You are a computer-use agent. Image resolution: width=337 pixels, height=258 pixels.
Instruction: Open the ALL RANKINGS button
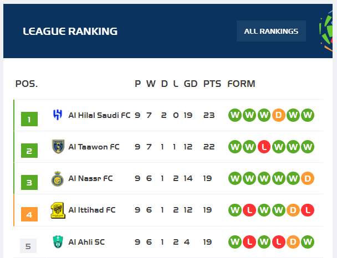(x=271, y=31)
